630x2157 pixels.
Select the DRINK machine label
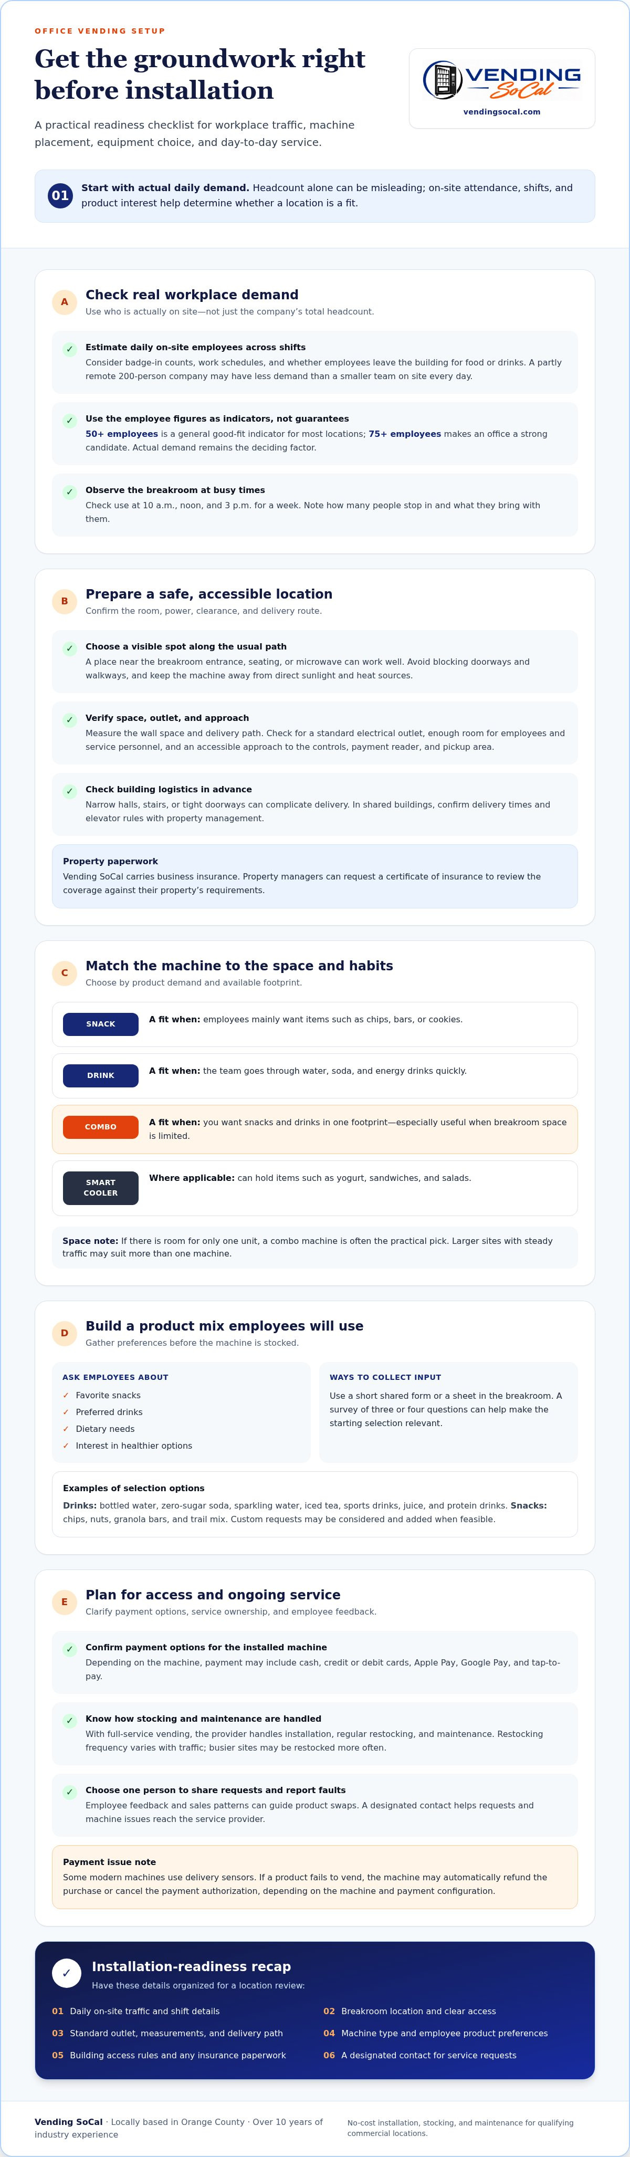point(100,1075)
